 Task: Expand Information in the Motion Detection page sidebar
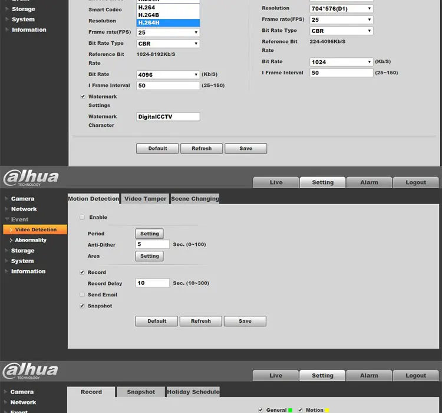pyautogui.click(x=28, y=271)
